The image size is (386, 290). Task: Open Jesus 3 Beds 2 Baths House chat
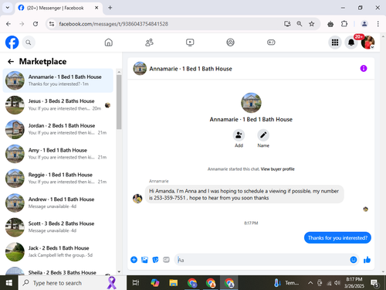pos(58,105)
